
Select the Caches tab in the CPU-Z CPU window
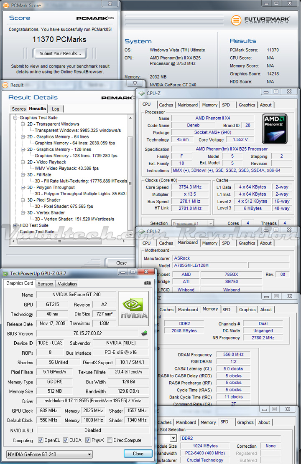click(166, 105)
